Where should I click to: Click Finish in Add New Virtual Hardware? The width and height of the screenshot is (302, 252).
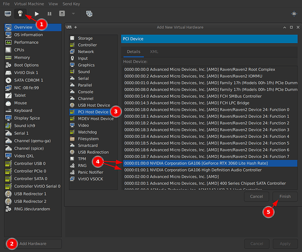(x=285, y=197)
